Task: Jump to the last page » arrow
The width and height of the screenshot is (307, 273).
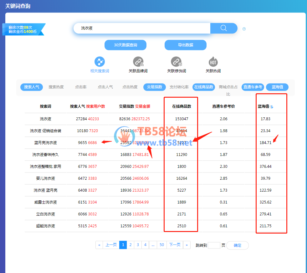Action: pos(187,245)
